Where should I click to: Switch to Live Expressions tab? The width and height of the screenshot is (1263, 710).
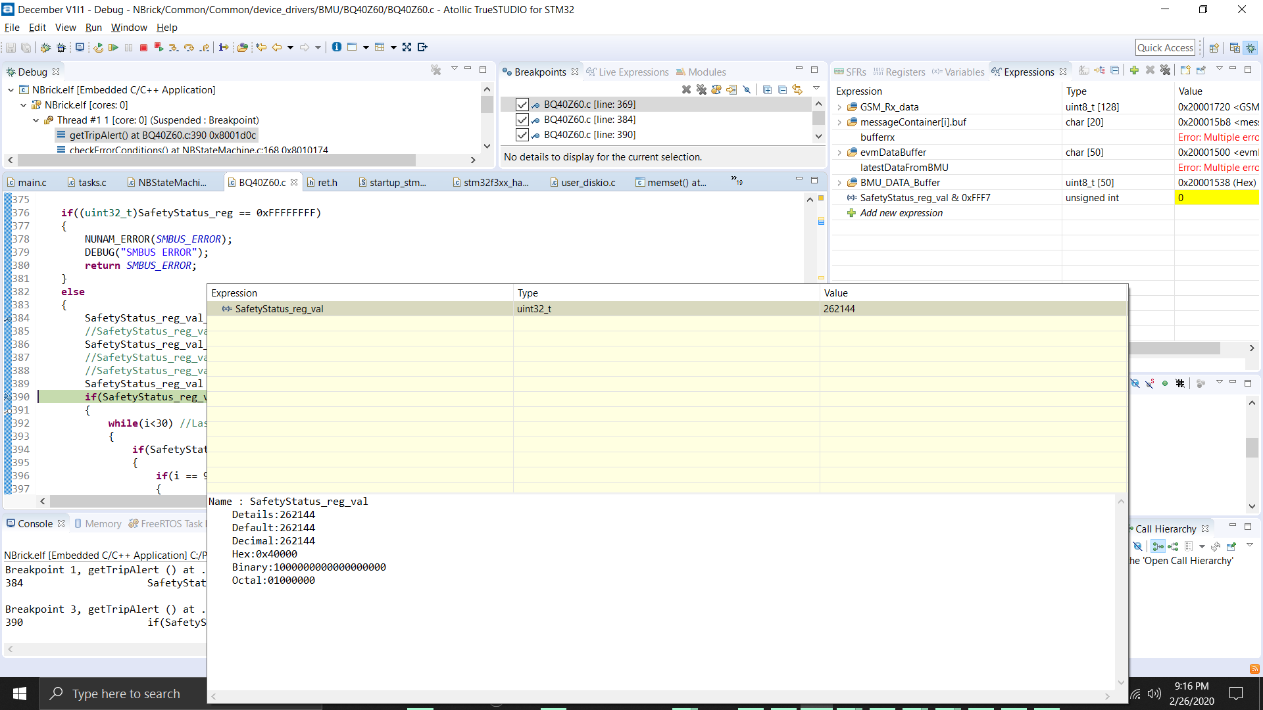click(x=627, y=72)
